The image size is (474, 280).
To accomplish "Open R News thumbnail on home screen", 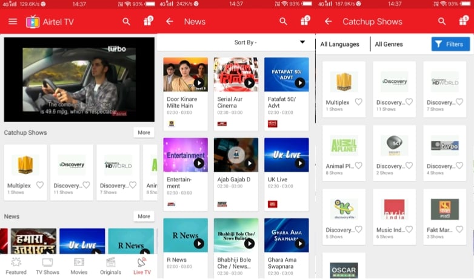I will click(x=131, y=241).
